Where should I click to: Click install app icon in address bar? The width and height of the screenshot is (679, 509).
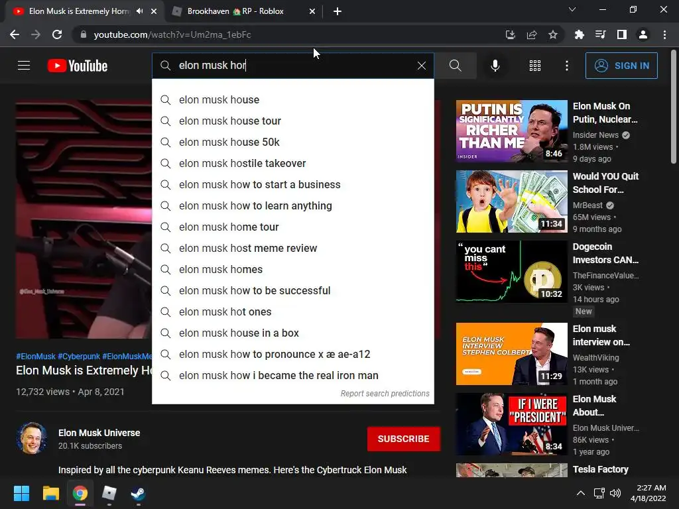click(x=511, y=34)
